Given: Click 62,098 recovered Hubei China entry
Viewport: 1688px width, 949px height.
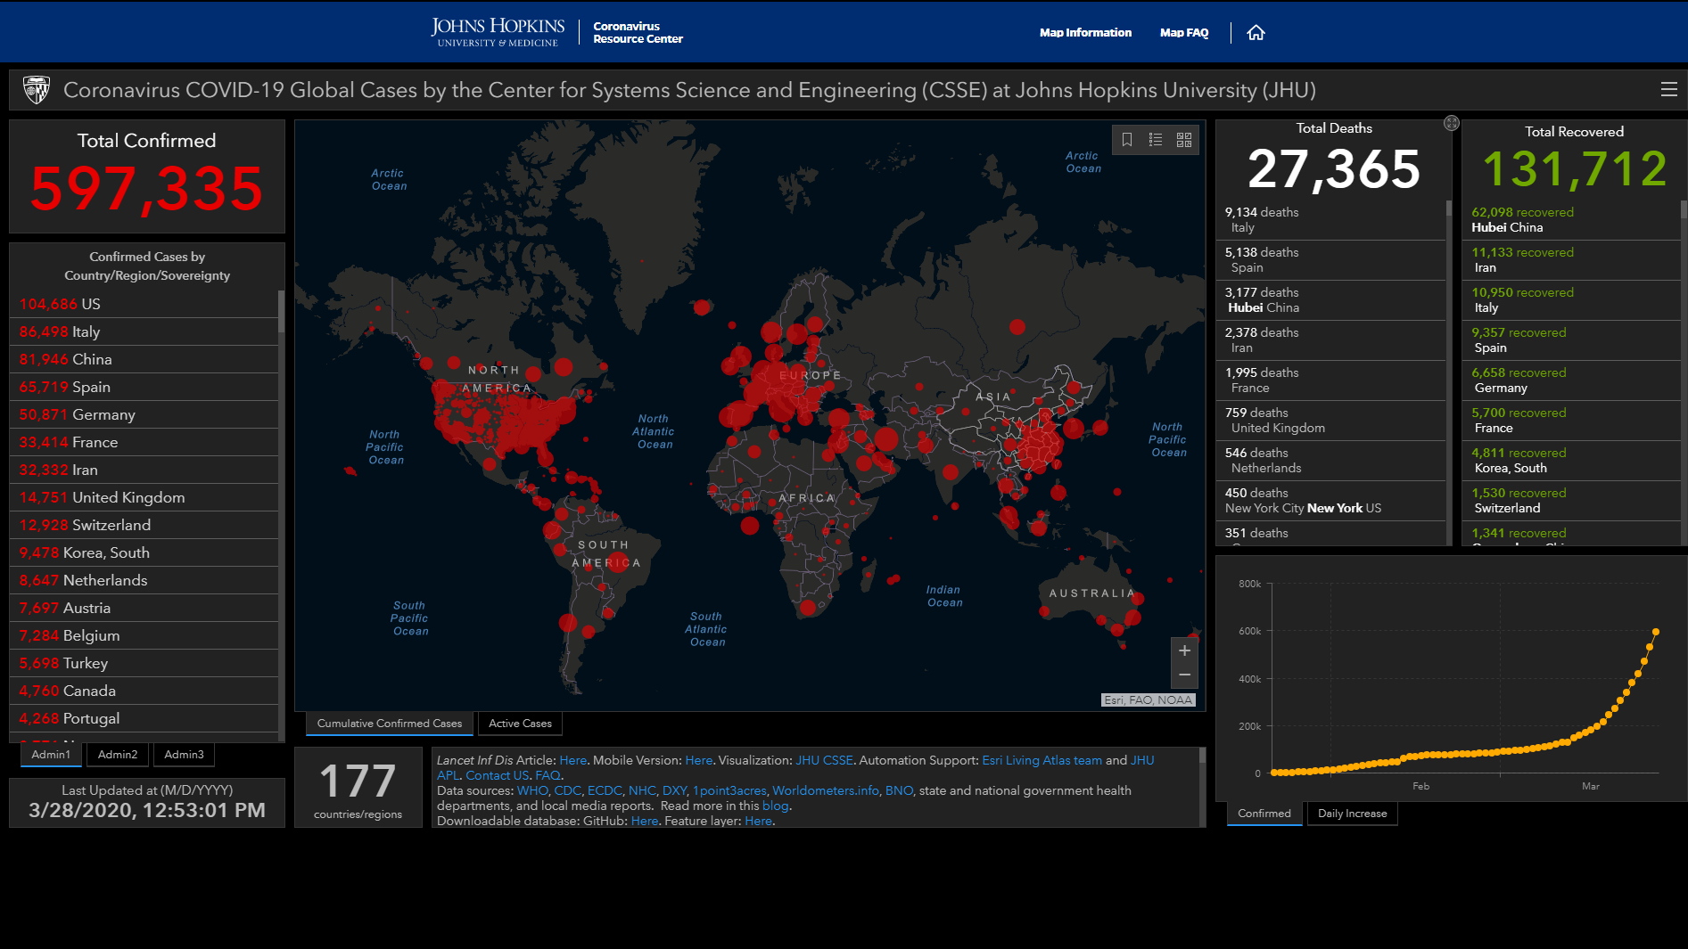Looking at the screenshot, I should pos(1571,220).
